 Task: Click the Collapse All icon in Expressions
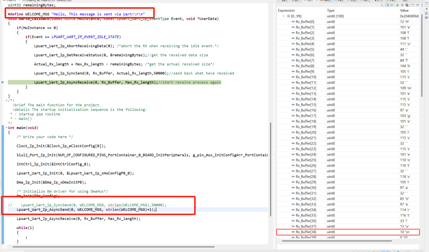(392, 5)
